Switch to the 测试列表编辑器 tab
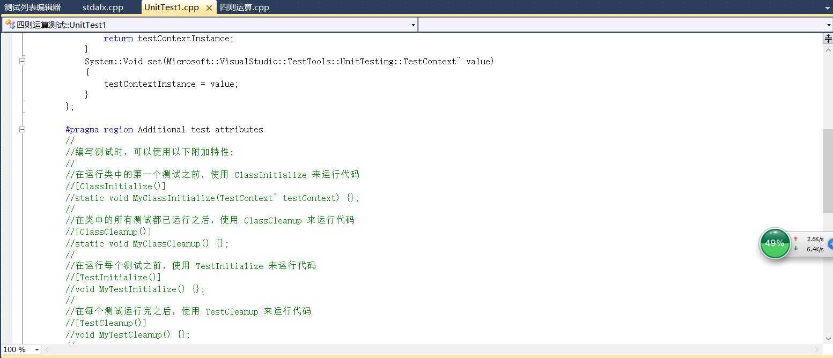This screenshot has width=833, height=358. coord(32,8)
